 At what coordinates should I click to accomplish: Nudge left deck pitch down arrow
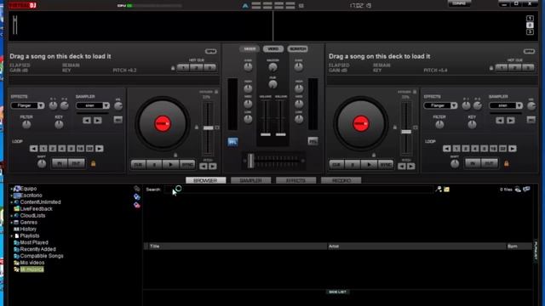[x=204, y=167]
